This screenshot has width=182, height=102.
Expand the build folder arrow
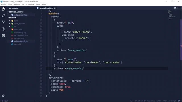tap(10, 21)
